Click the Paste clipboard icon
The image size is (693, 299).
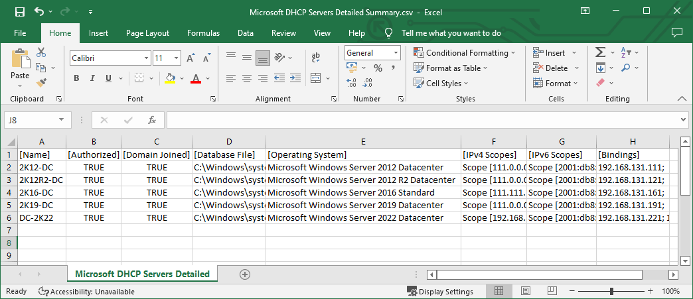coord(20,58)
